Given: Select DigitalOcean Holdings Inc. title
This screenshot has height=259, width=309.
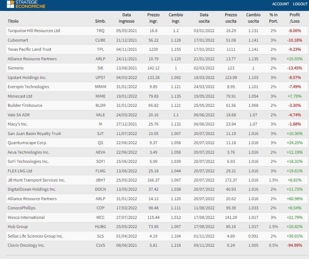Looking at the screenshot, I should click(x=32, y=190).
